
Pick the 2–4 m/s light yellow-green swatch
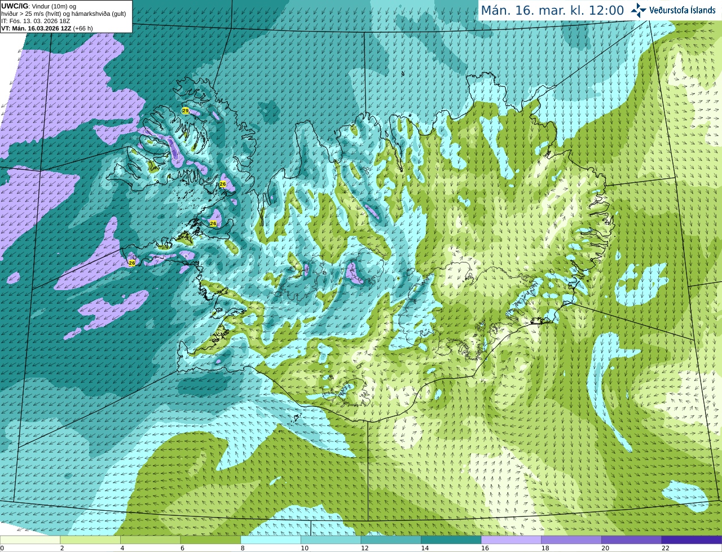pos(90,540)
